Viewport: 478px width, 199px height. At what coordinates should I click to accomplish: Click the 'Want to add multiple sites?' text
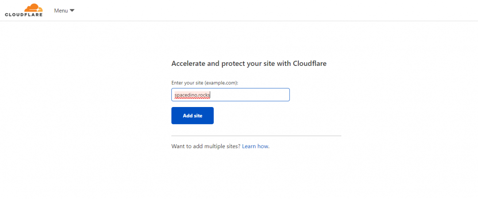coord(206,146)
